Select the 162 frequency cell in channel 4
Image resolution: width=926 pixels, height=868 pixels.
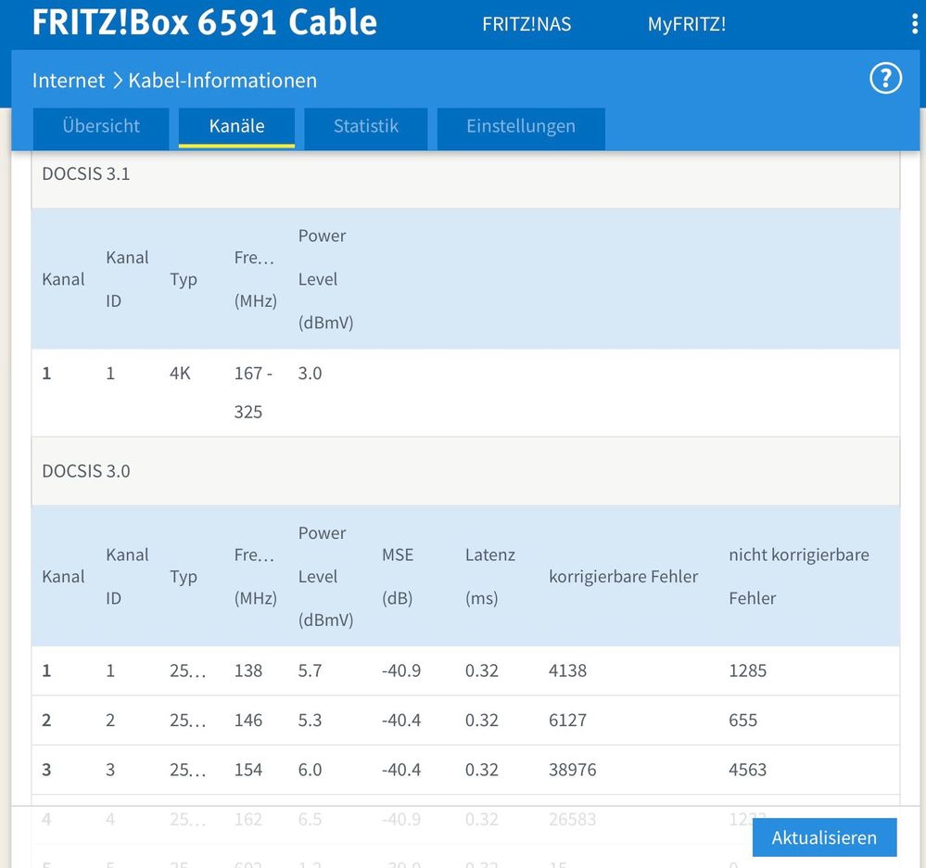[x=248, y=820]
